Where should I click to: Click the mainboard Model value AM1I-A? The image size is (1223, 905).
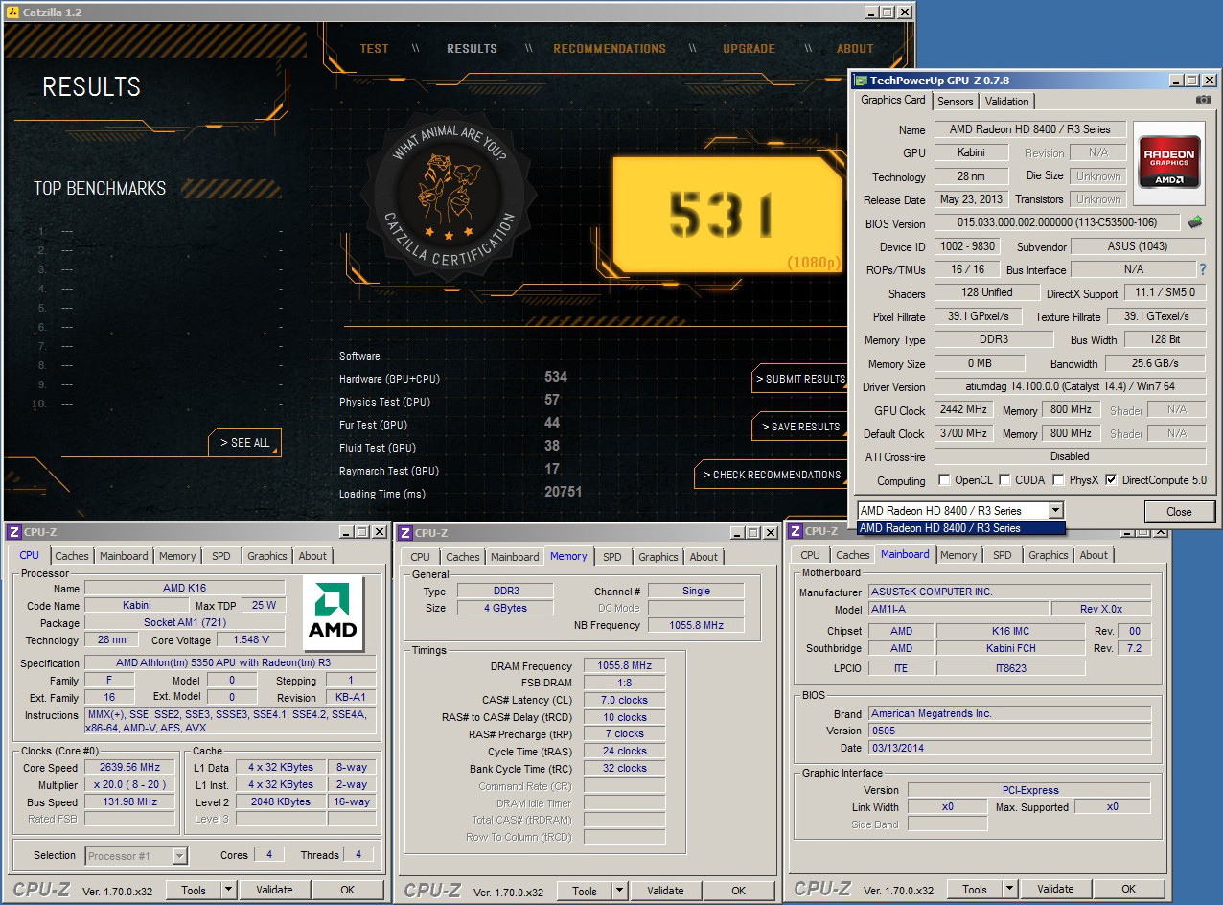coord(958,610)
